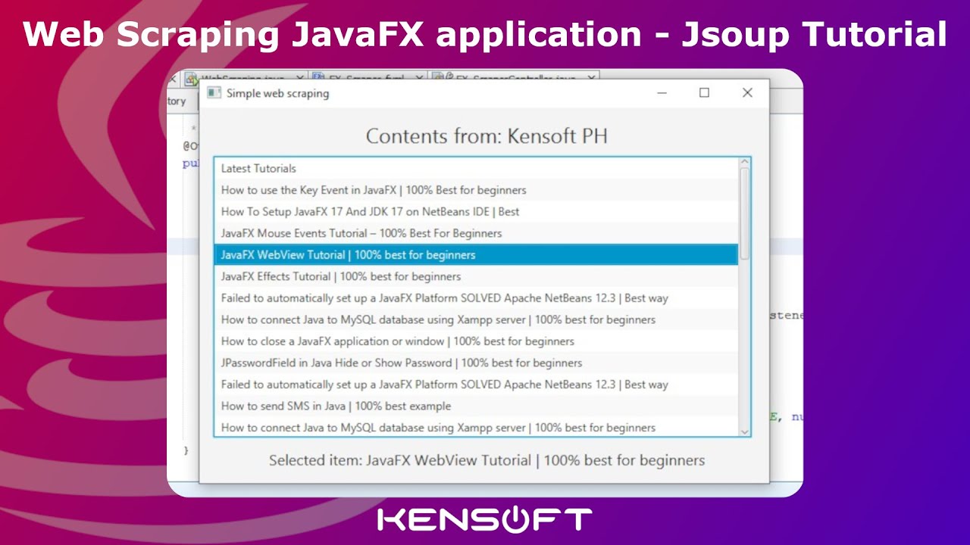
Task: Select "How to send SMS in Java" row
Action: click(x=476, y=406)
